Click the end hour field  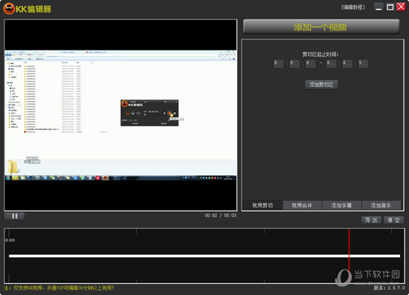331,63
